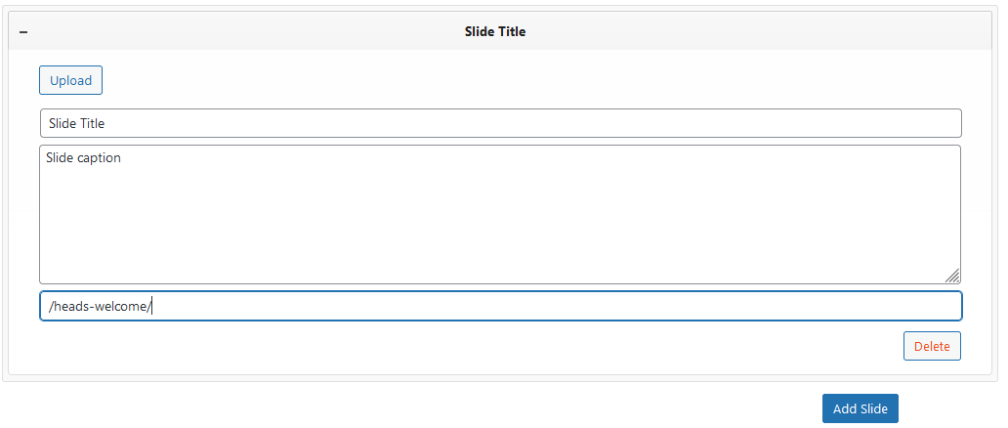Click the caption textarea resize grip
1008x428 pixels.
952,276
